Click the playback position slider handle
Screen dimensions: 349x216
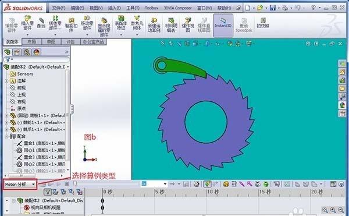pyautogui.click(x=75, y=184)
